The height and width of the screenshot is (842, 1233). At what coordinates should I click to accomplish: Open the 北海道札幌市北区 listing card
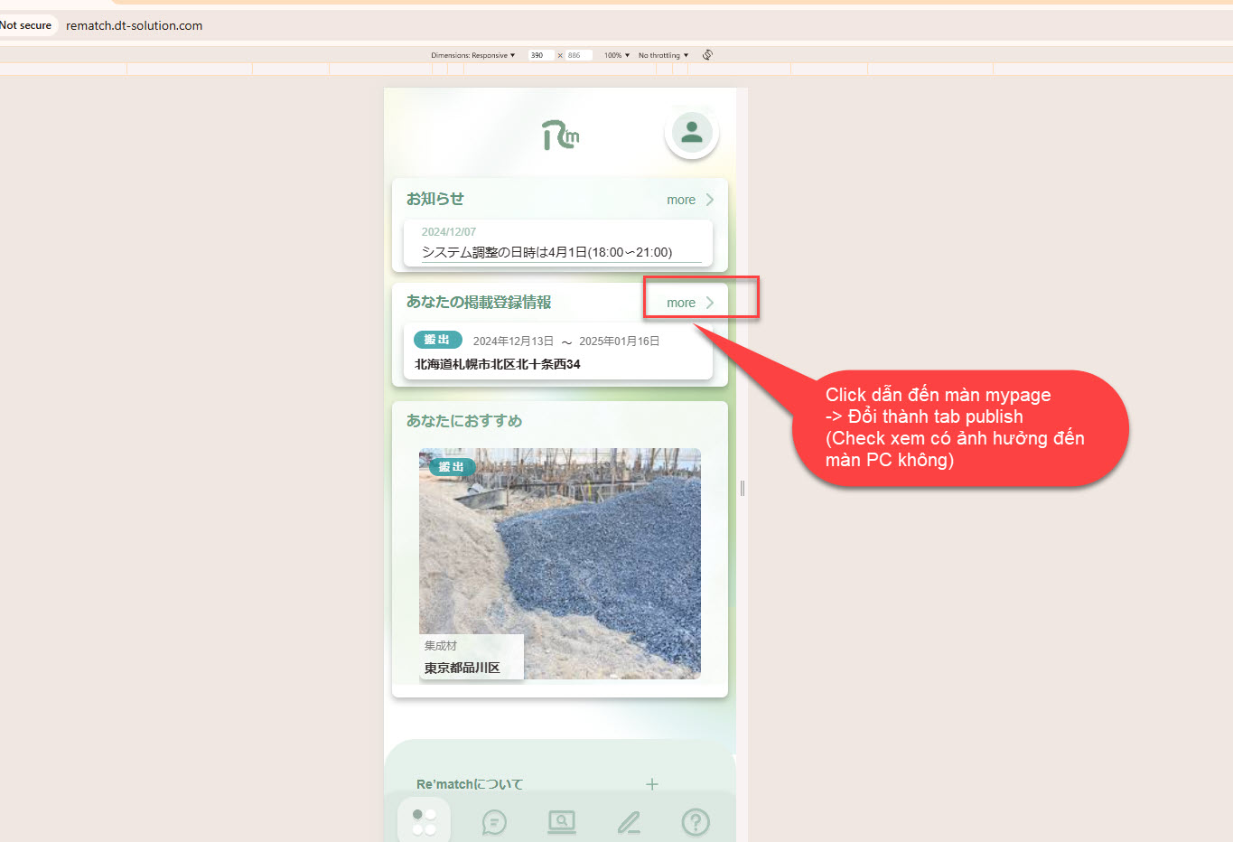click(x=558, y=352)
